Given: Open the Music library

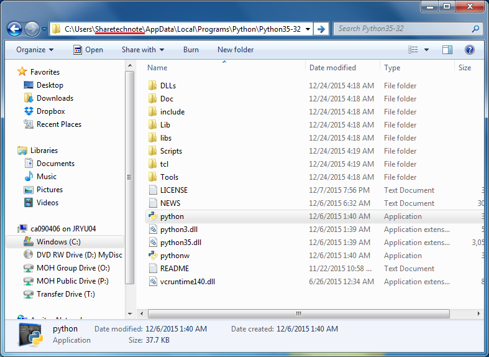Looking at the screenshot, I should click(x=40, y=176).
